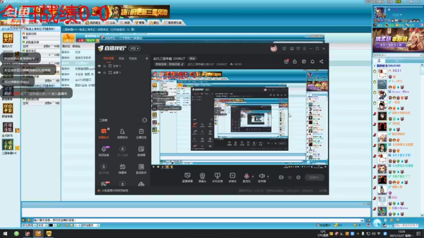Image resolution: width=424 pixels, height=238 pixels.
Task: Toggle lock on 全屏 1 source
Action: [104, 72]
